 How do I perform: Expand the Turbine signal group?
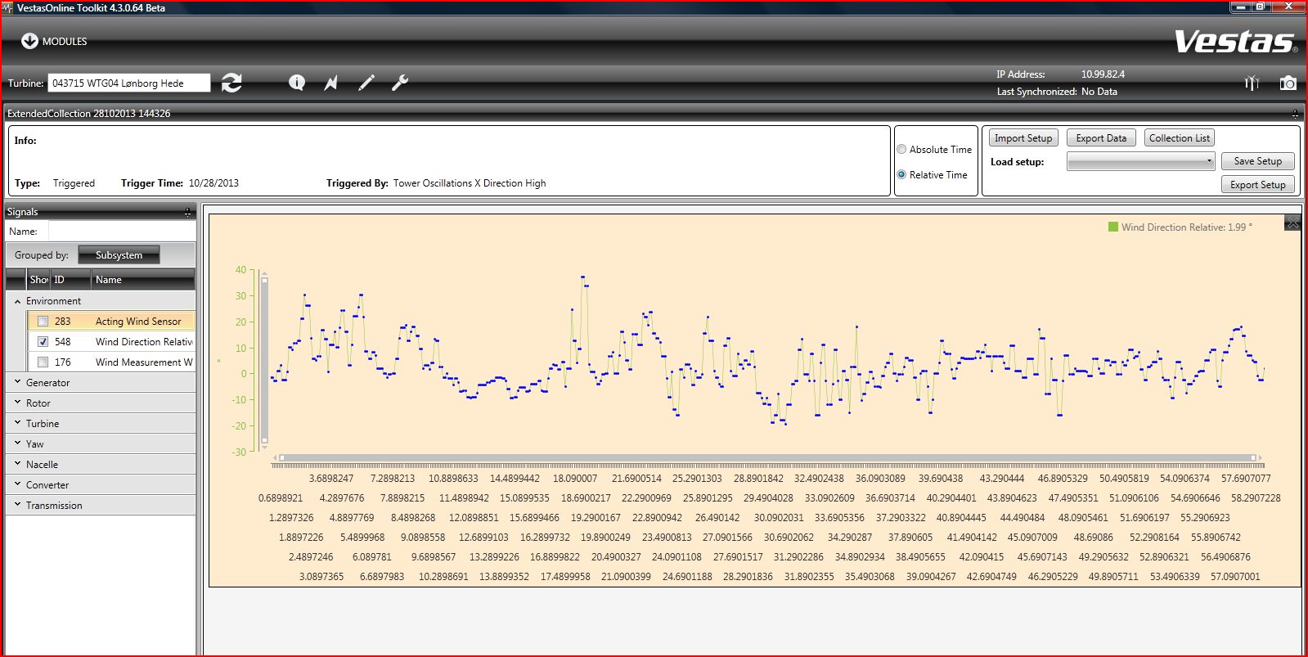[x=18, y=423]
